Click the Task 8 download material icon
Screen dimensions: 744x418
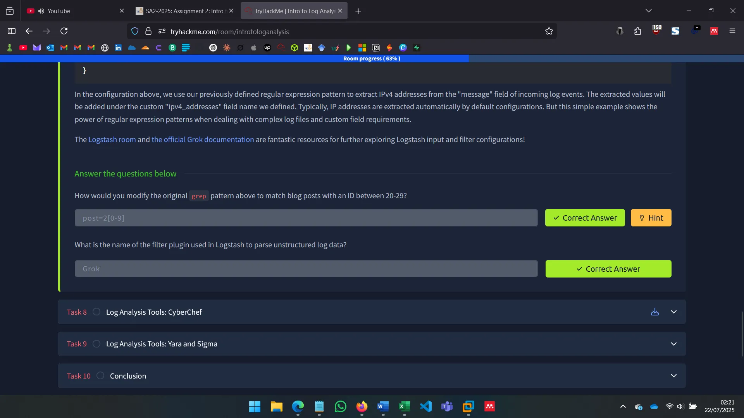[x=655, y=312]
